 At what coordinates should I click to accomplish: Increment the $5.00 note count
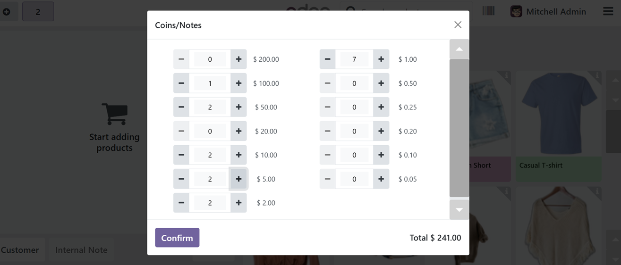(238, 179)
